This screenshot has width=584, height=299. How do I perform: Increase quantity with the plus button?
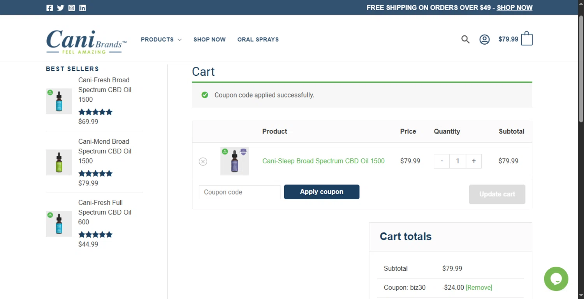coord(473,161)
